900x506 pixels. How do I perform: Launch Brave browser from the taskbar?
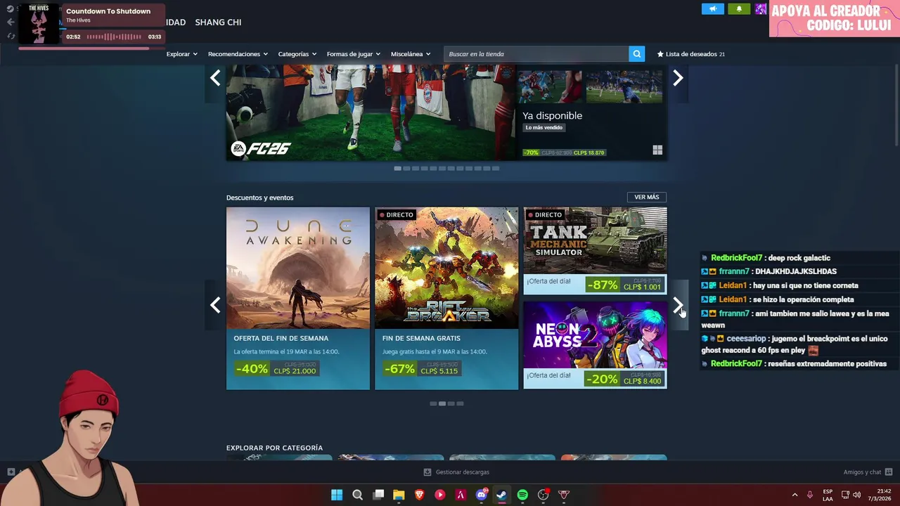pos(420,495)
